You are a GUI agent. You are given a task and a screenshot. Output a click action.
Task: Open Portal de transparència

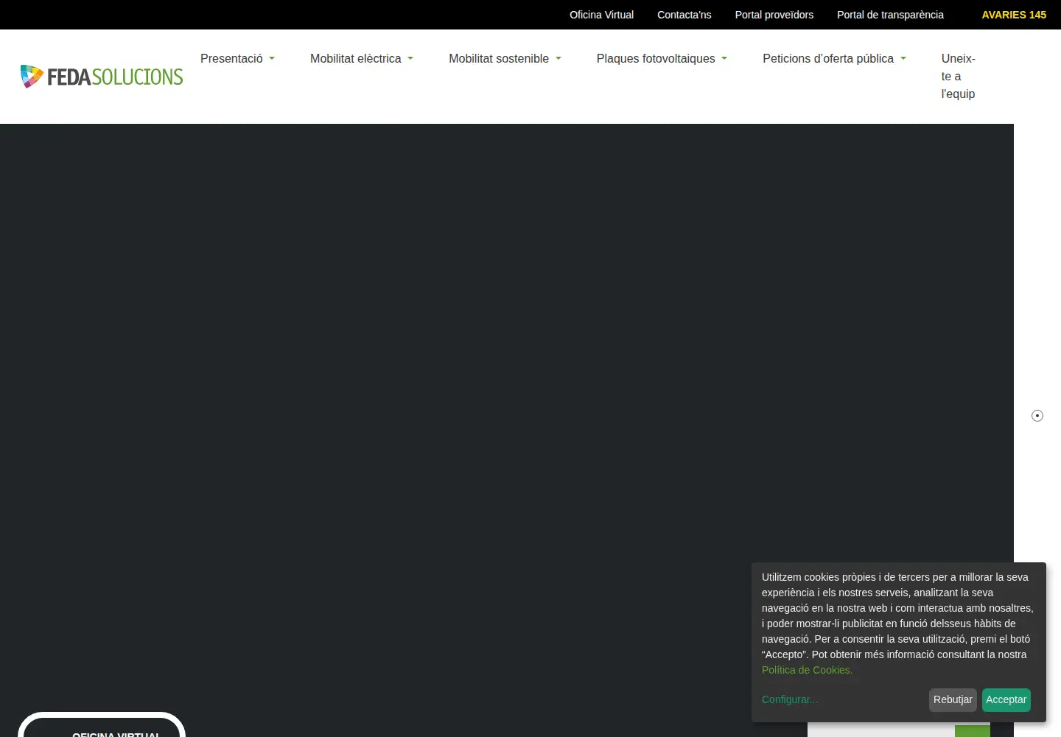tap(890, 15)
